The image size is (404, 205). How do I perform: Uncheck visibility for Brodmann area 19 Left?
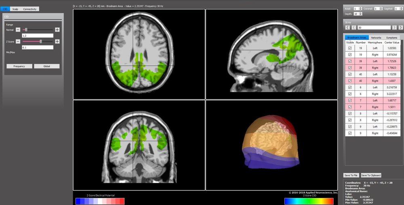pyautogui.click(x=350, y=48)
